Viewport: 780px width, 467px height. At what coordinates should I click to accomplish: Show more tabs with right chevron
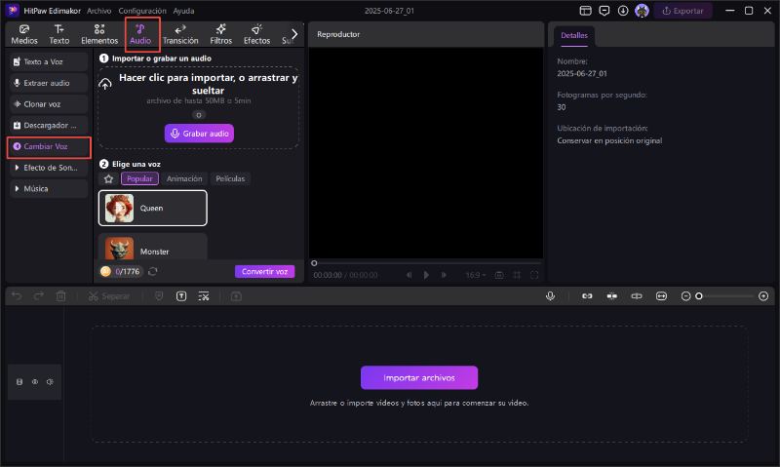[x=294, y=34]
